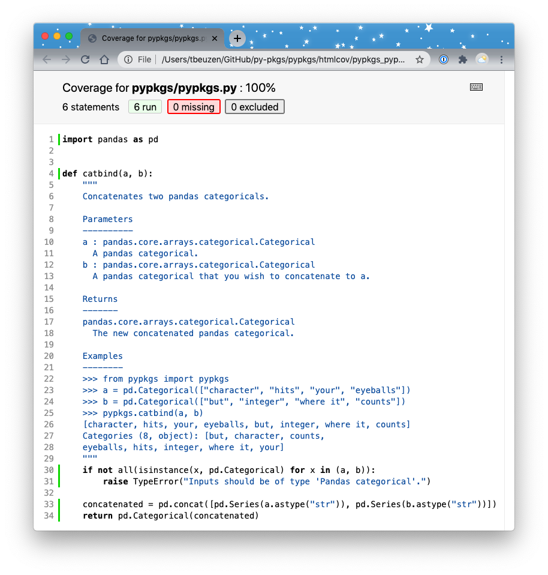Click the browser back arrow
This screenshot has height=575, width=548.
point(47,59)
